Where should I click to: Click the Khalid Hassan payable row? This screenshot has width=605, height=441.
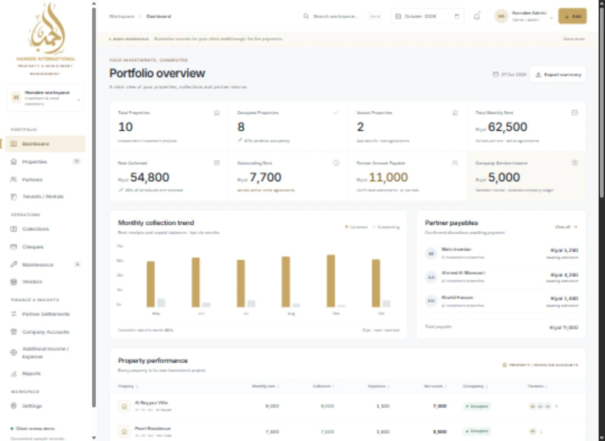(x=501, y=301)
